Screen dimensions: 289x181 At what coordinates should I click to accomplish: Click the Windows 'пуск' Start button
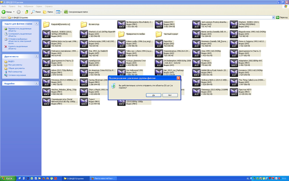8,178
